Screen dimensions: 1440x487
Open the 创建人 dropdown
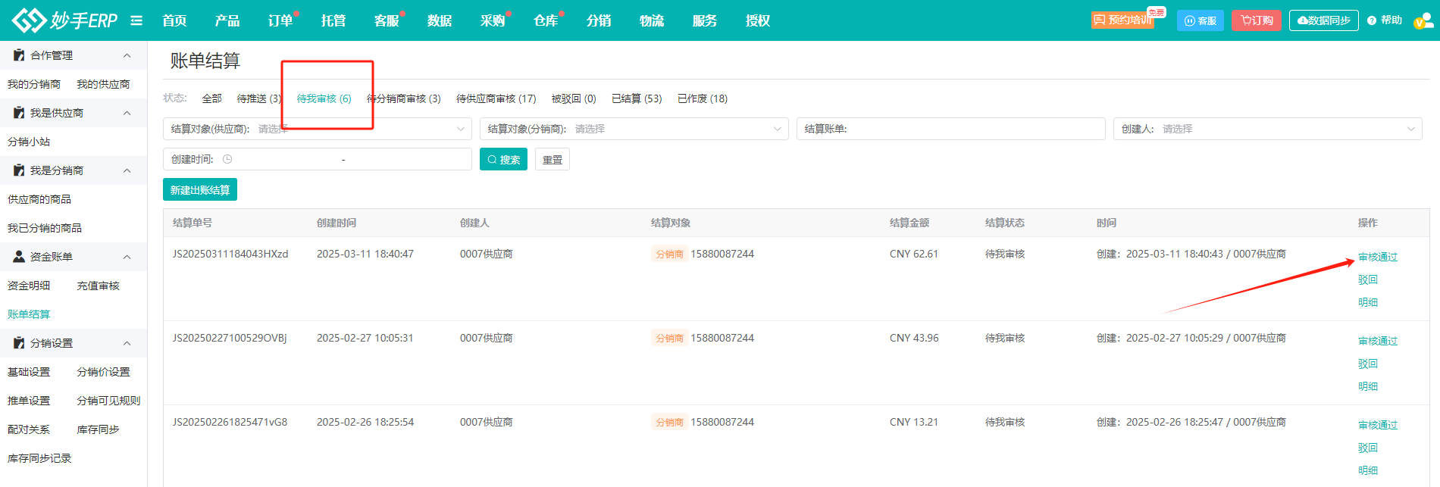coord(1268,129)
